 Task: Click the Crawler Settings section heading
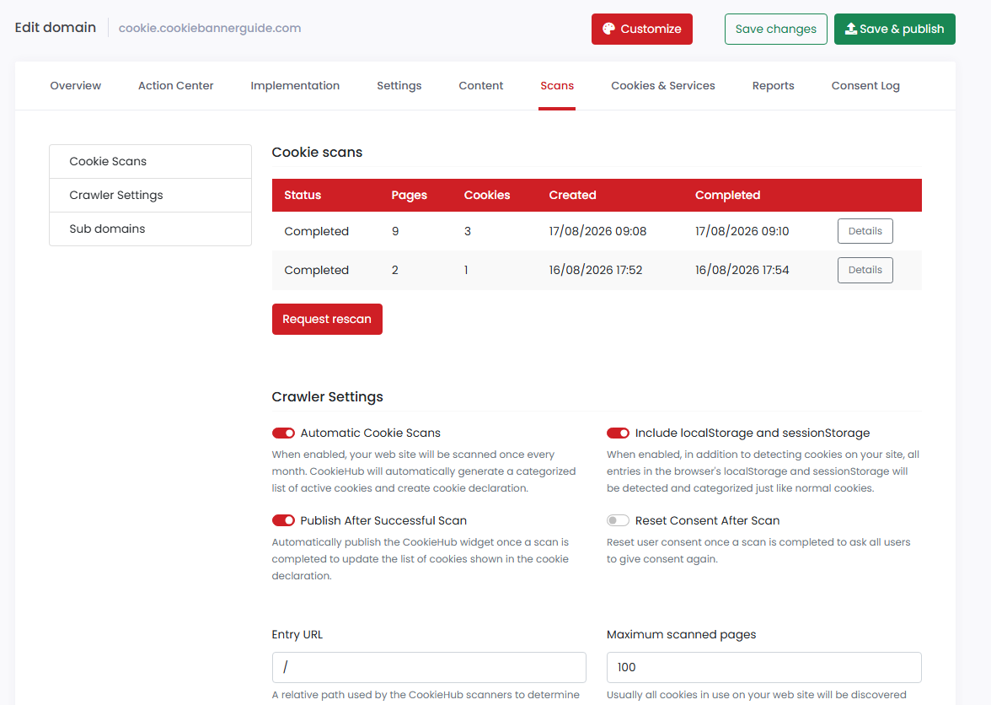click(x=327, y=397)
